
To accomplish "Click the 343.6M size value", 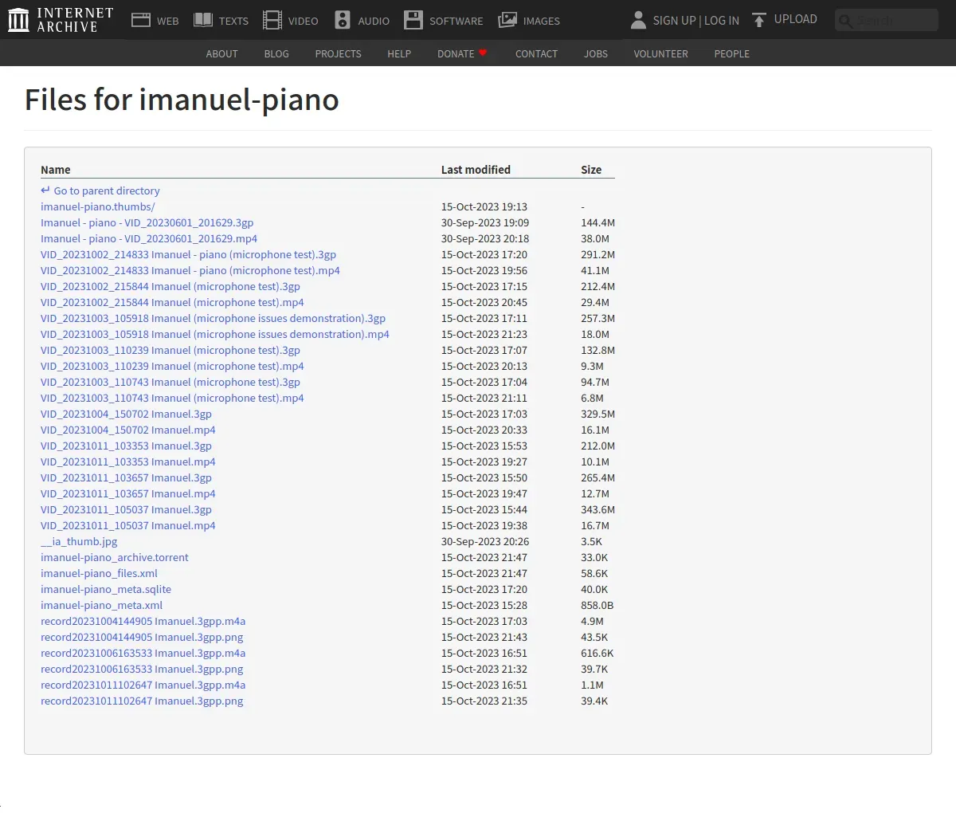I will 597,509.
